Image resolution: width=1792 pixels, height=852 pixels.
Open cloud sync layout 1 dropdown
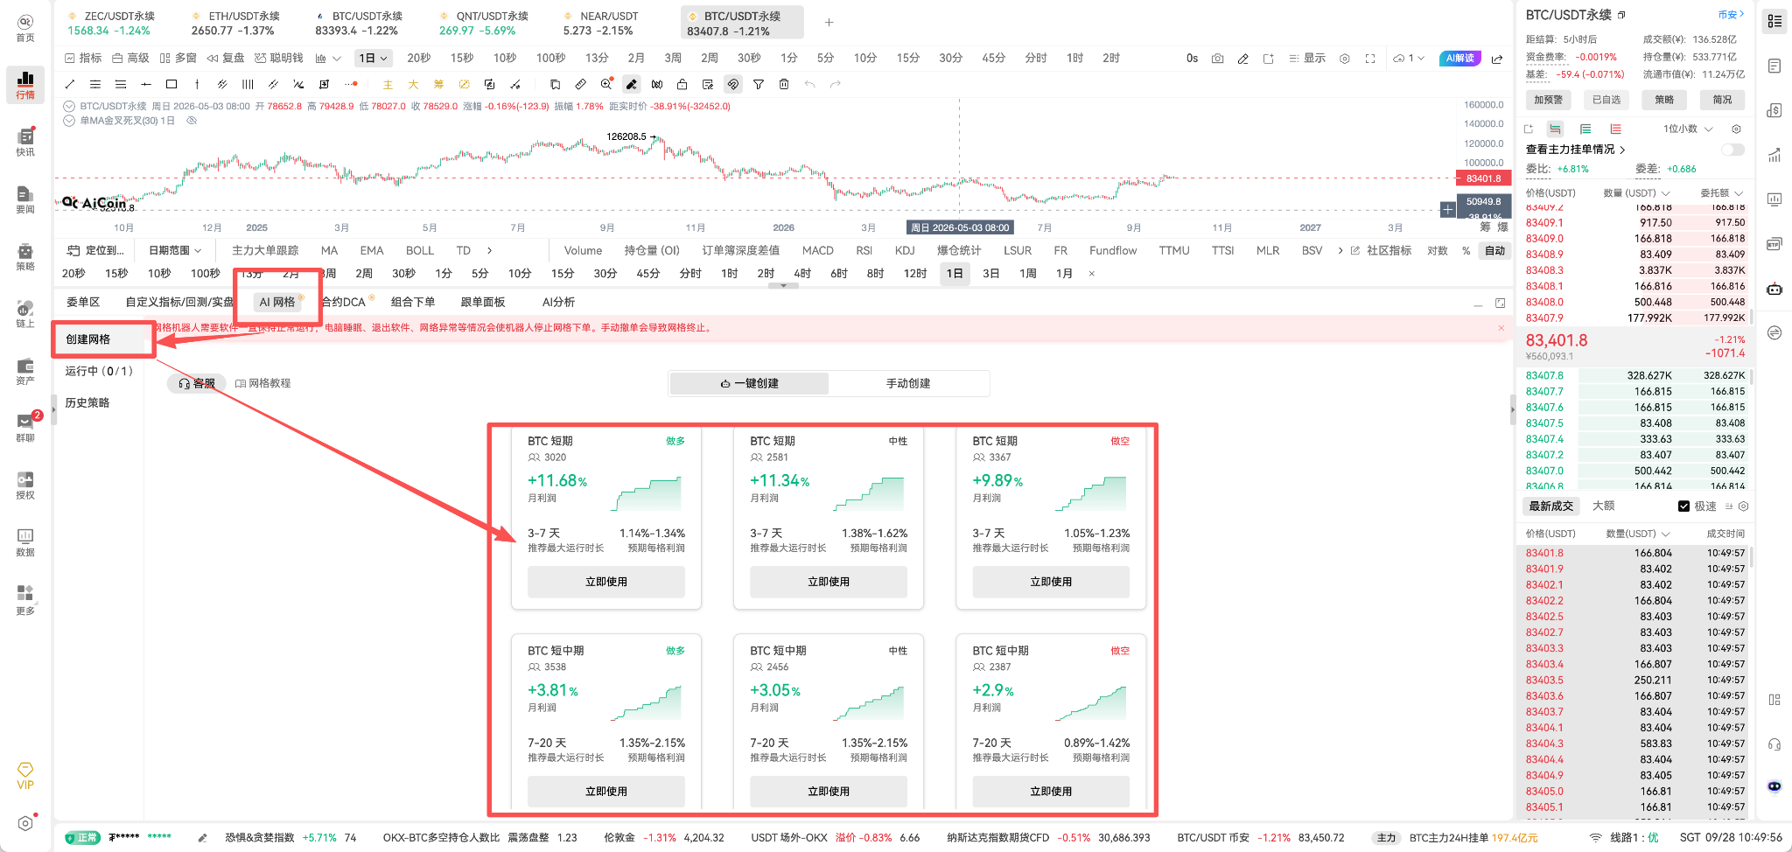coord(1409,59)
